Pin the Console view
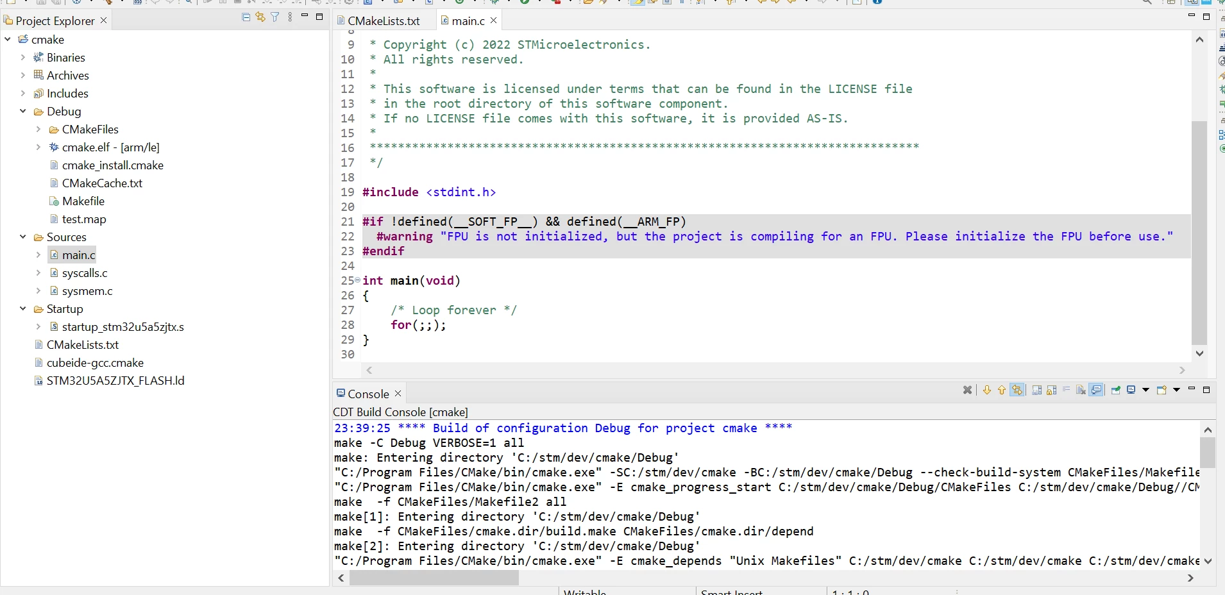The height and width of the screenshot is (595, 1225). (1116, 390)
